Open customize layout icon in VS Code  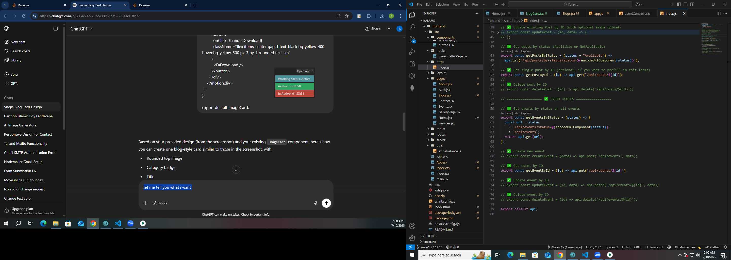coord(672,5)
